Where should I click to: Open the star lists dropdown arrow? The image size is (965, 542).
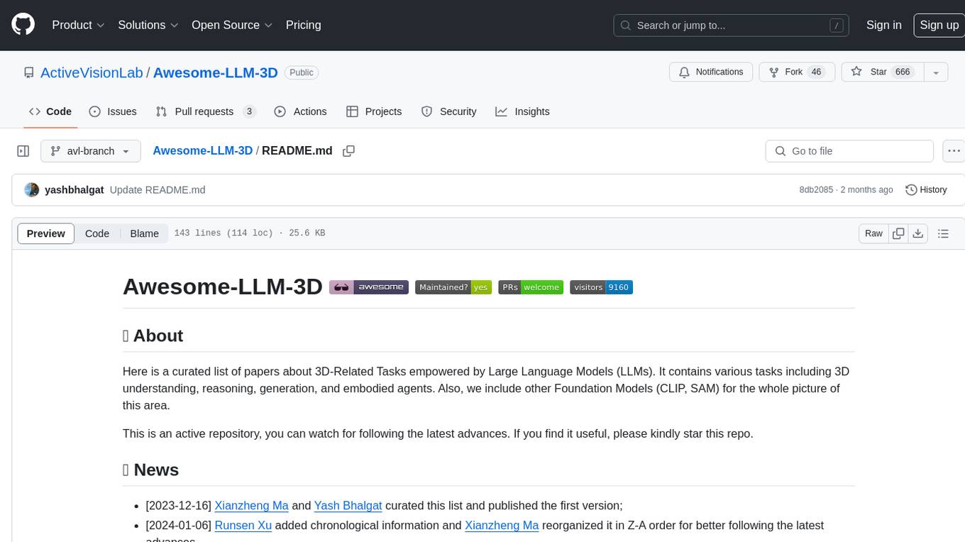coord(936,72)
